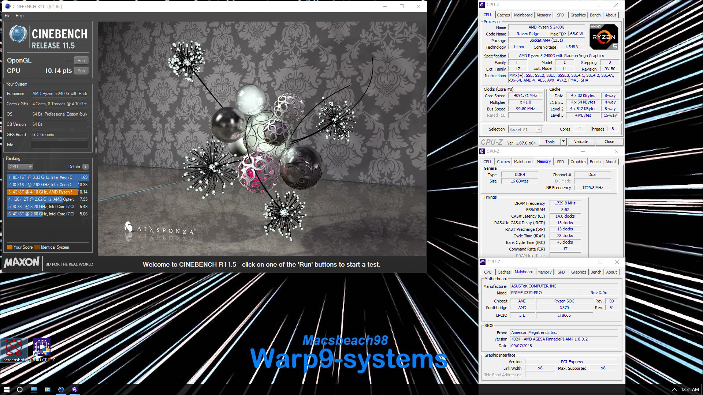
Task: Switch to Mainboard tab in top CPU-Z
Action: 523,15
